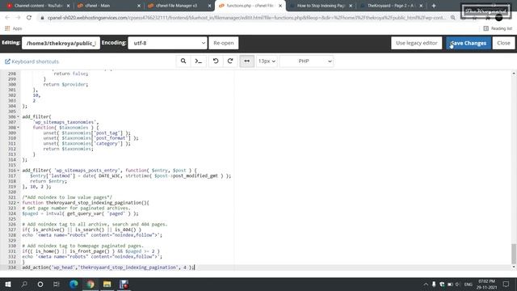Click the editor vertical scrollbar thumb
The height and width of the screenshot is (291, 517).
514,254
